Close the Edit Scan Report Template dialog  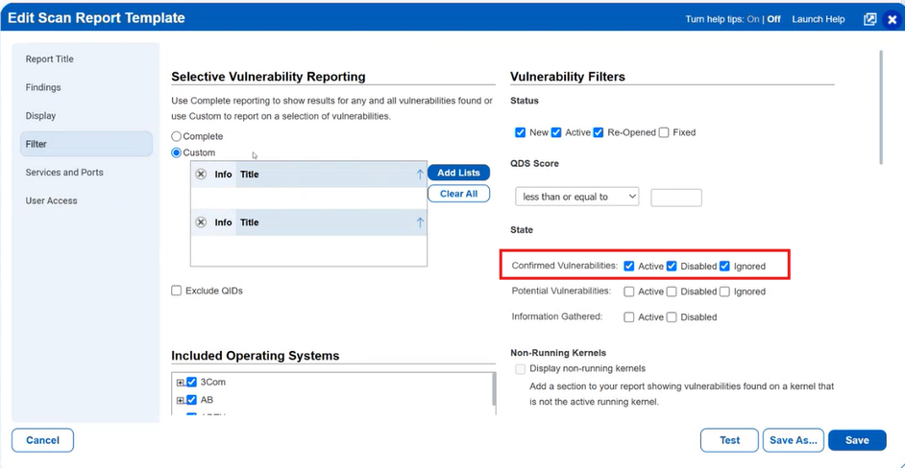(x=893, y=19)
